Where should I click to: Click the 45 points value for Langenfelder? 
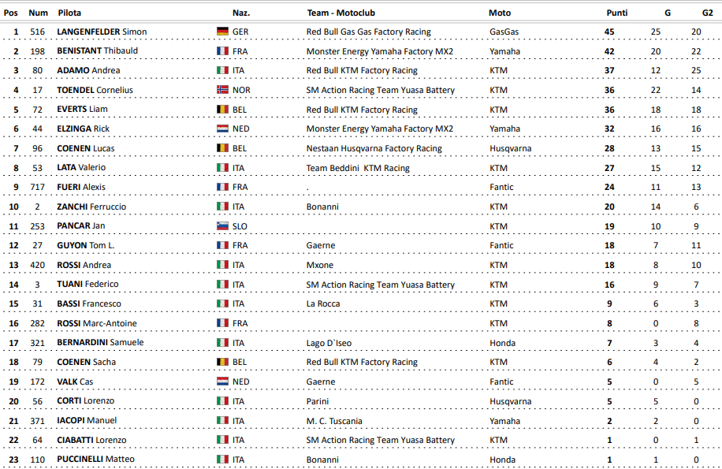pos(609,32)
